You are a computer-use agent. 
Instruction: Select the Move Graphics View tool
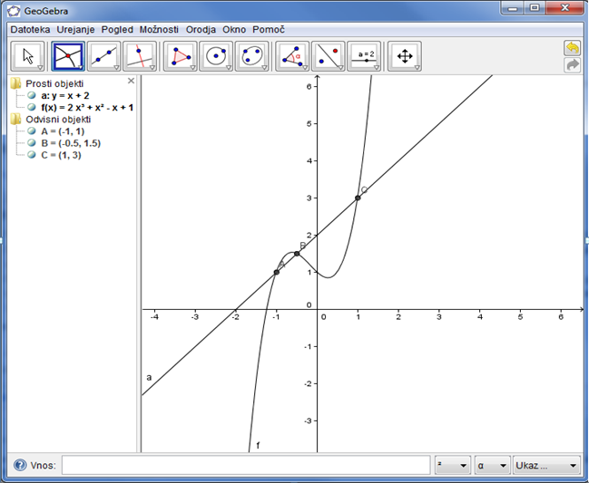tap(405, 56)
